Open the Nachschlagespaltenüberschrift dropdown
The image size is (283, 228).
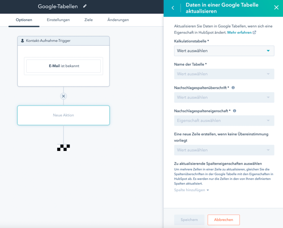pyautogui.click(x=224, y=97)
